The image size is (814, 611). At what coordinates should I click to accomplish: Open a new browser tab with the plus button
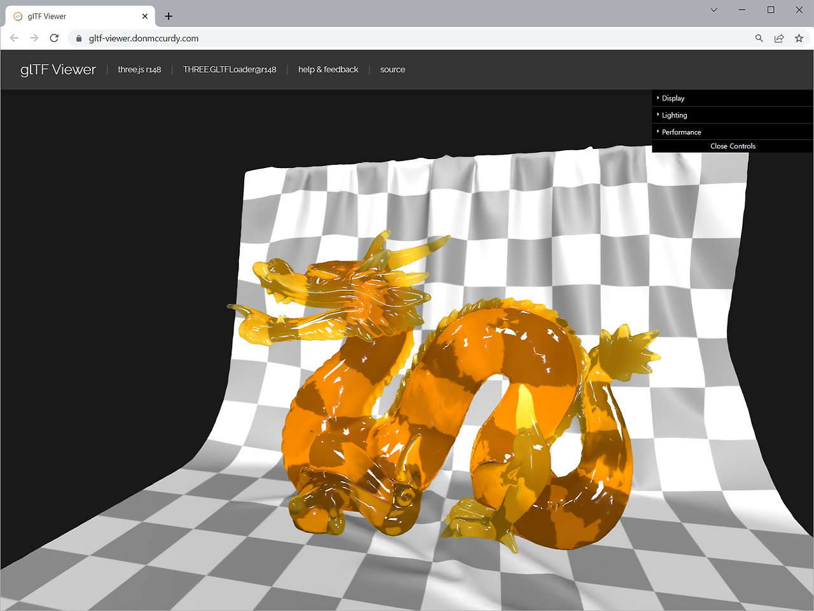click(x=168, y=16)
